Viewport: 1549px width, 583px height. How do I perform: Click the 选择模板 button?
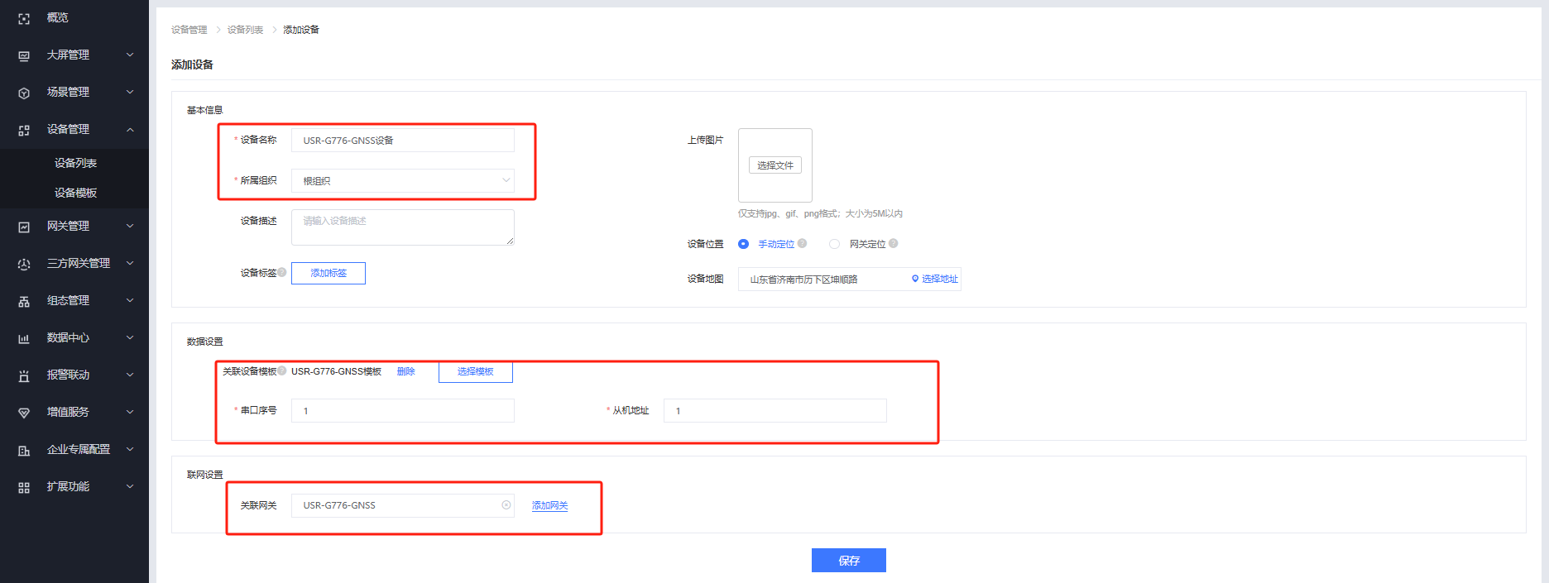coord(475,372)
